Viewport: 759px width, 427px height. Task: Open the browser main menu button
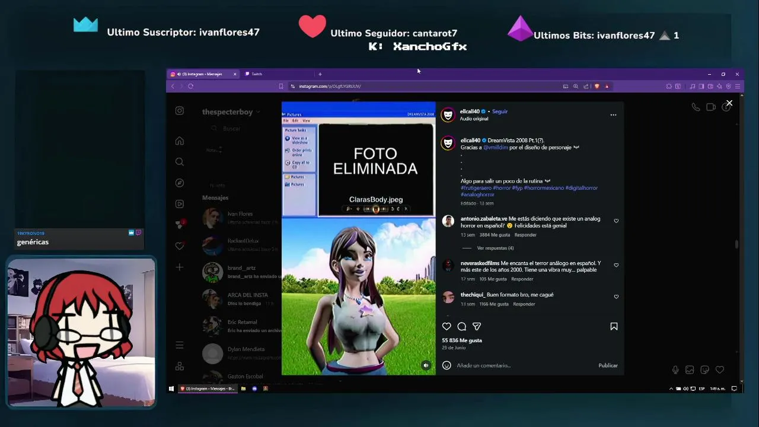click(738, 87)
